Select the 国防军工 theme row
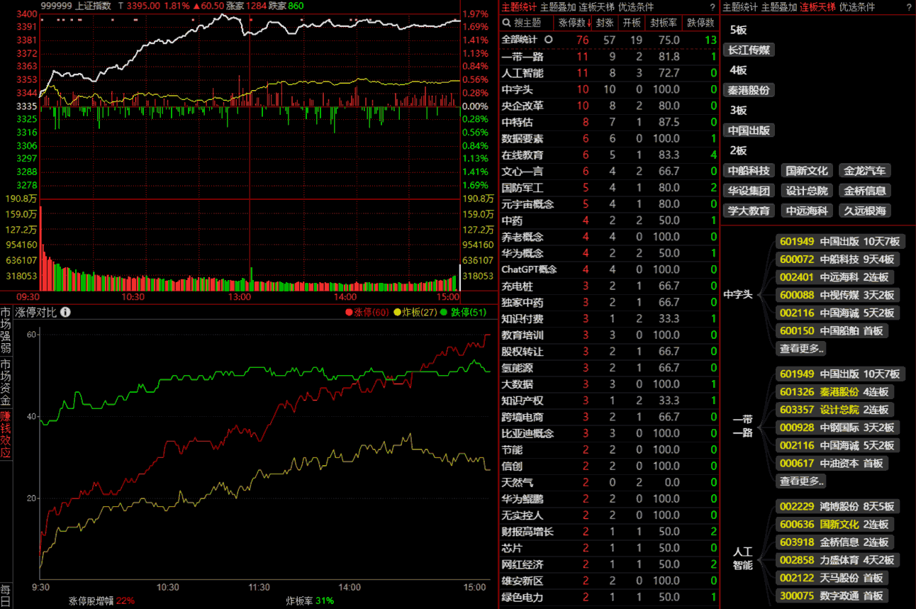Viewport: 916px width, 609px height. [x=610, y=188]
